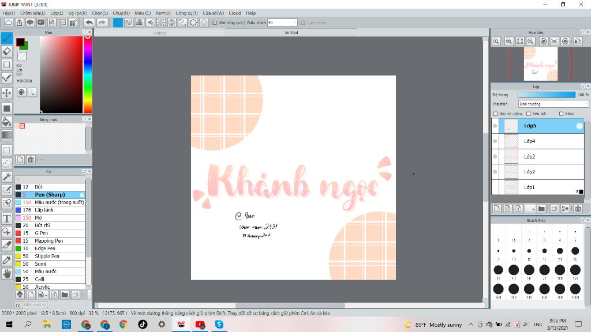Click the black foreground color swatch
This screenshot has height=332, width=591.
(x=20, y=41)
